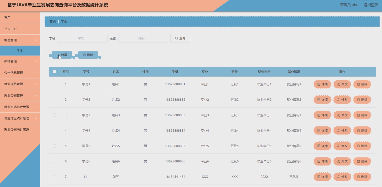382x187 pixels.
Task: Open 详情 for student 姓名1
Action: [x=322, y=84]
